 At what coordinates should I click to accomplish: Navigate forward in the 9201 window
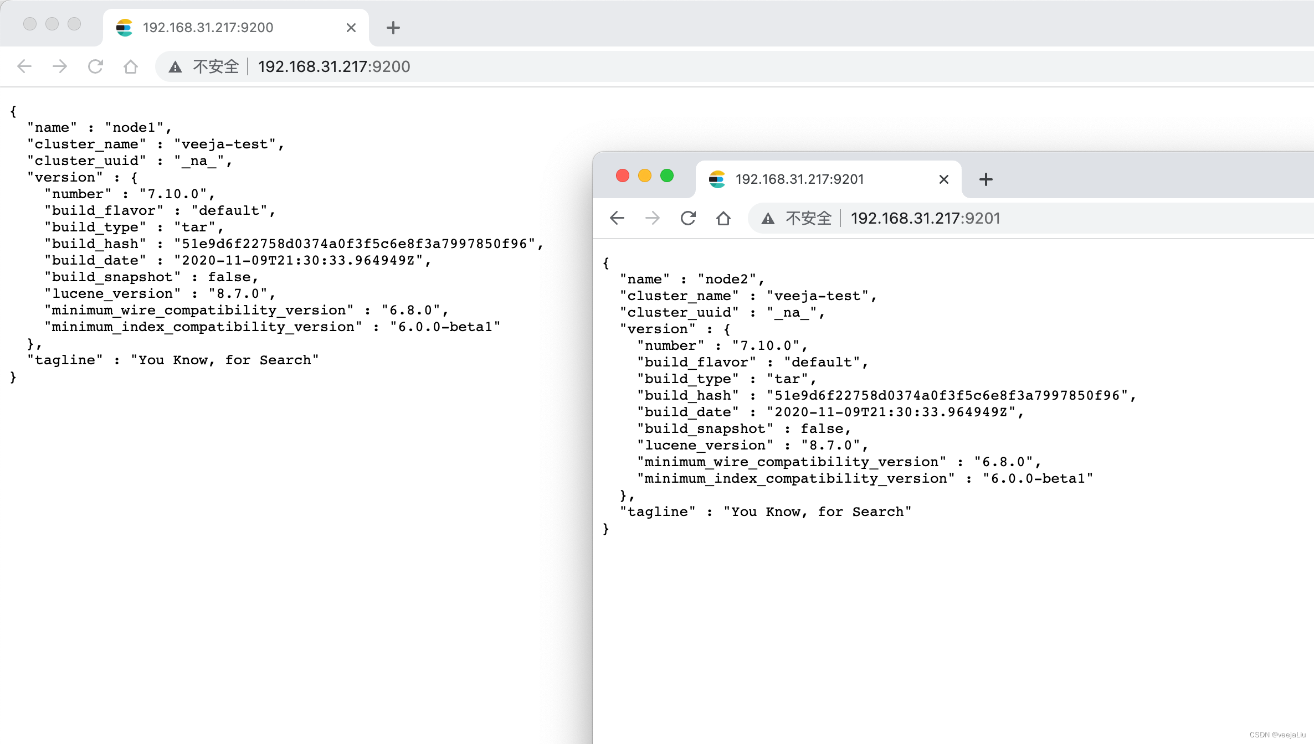(x=653, y=218)
